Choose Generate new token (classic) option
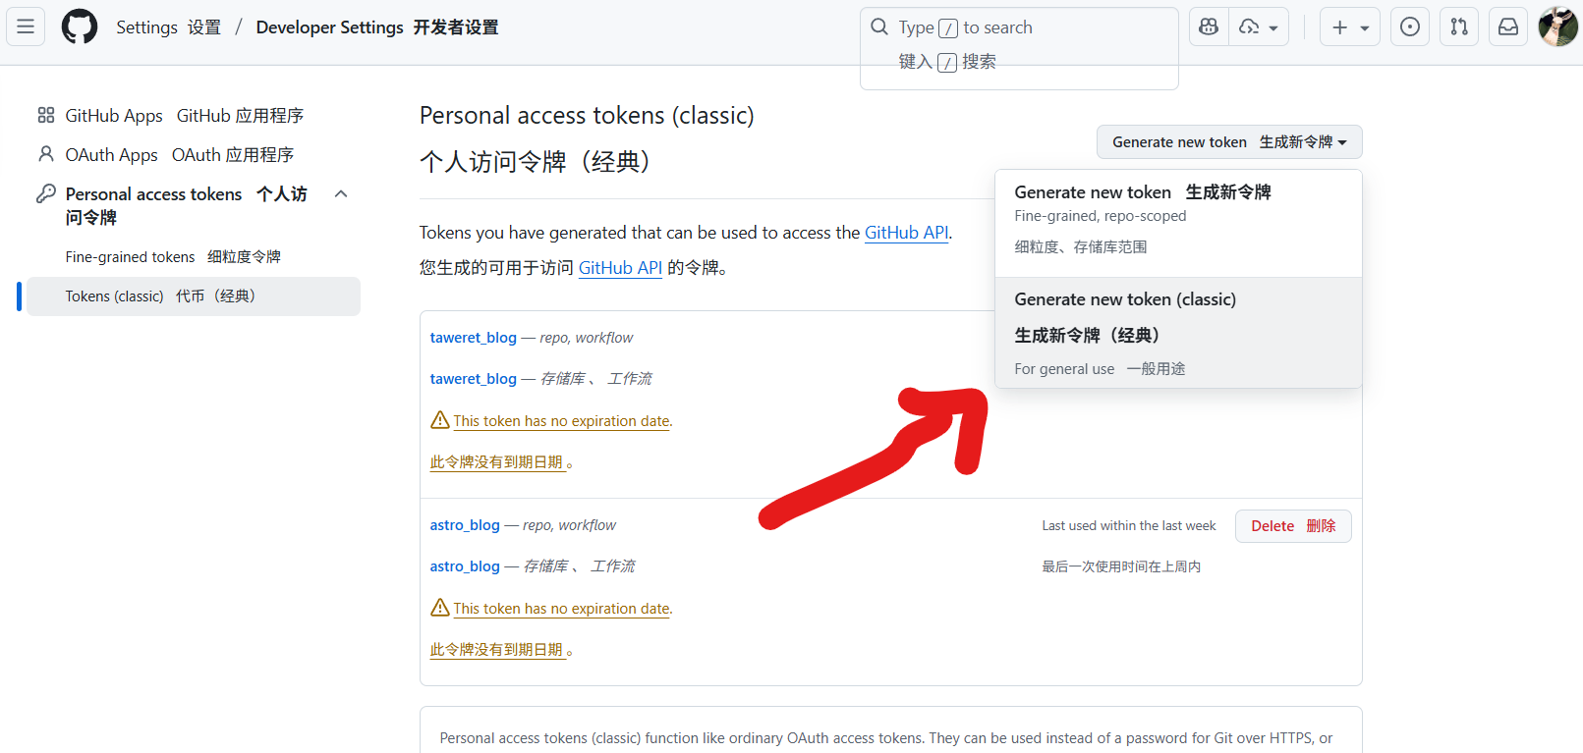 1178,333
